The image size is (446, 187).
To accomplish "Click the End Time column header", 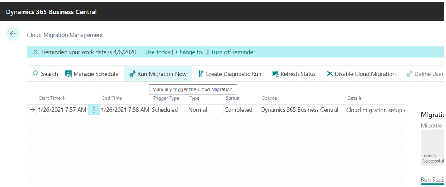I will click(112, 98).
